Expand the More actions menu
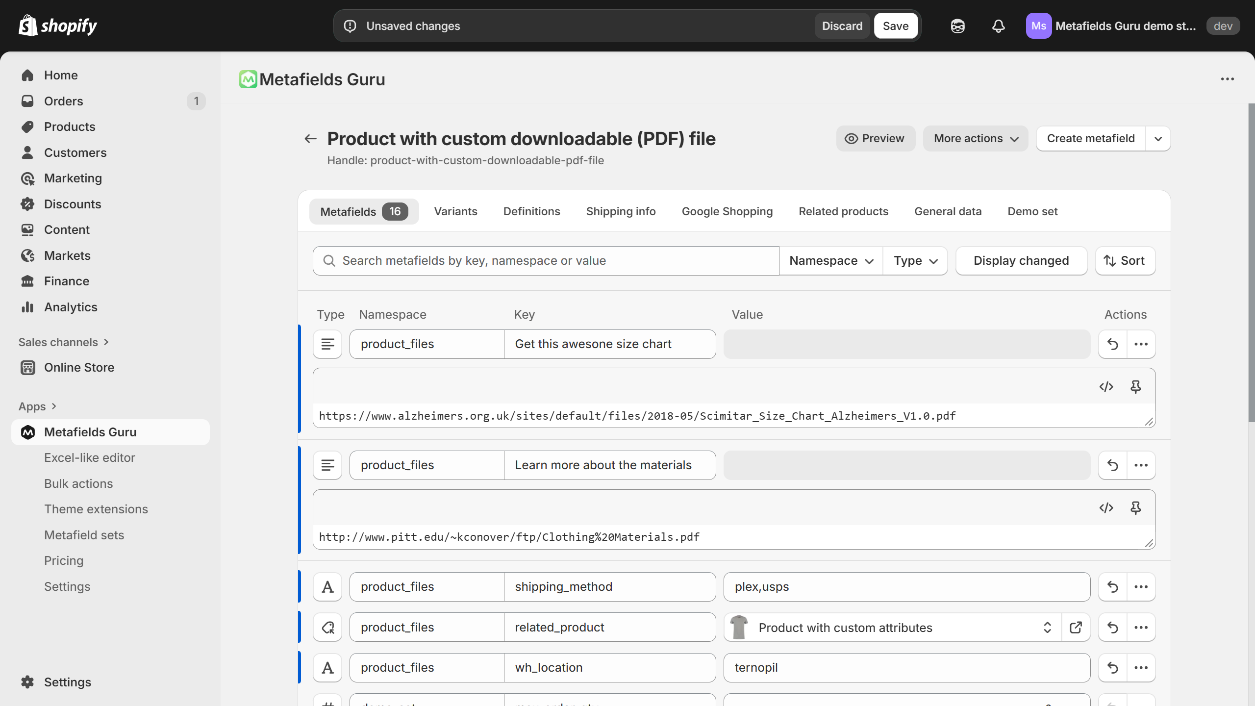 pos(975,138)
